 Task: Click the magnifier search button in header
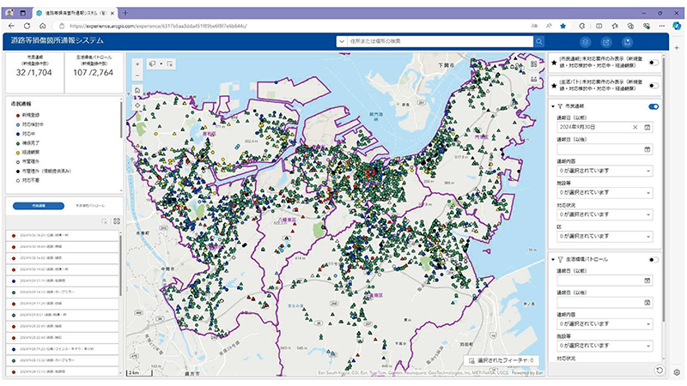click(x=539, y=41)
